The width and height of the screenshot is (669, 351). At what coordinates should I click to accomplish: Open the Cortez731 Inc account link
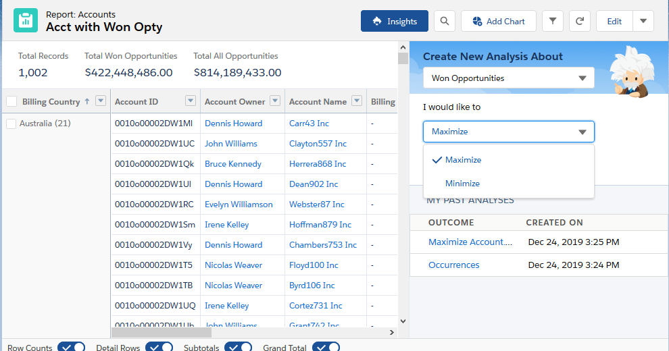tap(316, 305)
